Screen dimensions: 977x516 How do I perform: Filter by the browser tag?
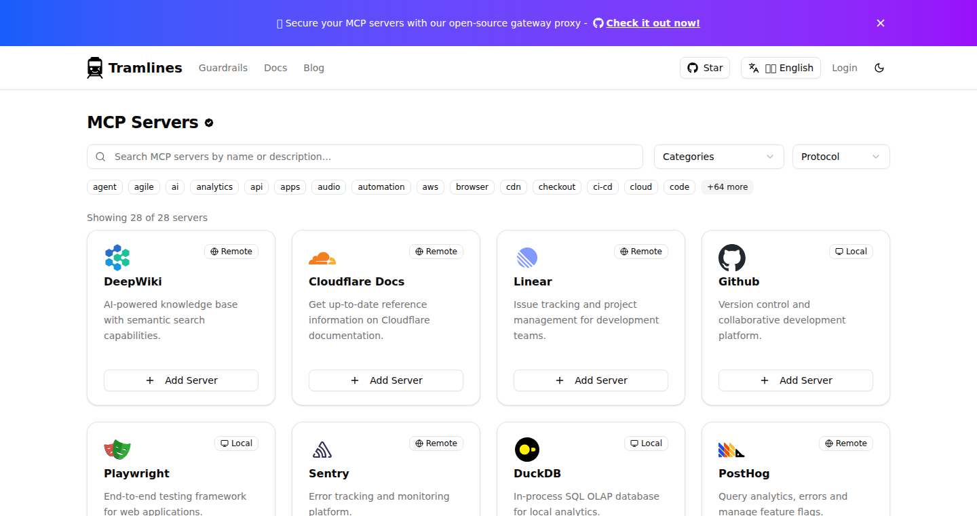tap(472, 187)
